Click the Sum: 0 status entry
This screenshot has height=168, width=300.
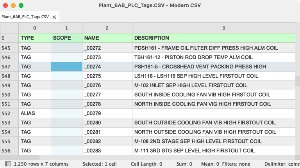coord(184,164)
